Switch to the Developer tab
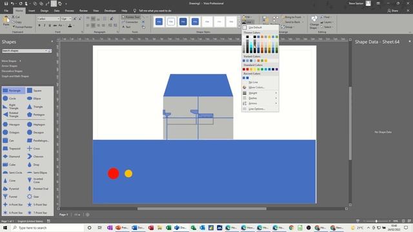This screenshot has width=413, height=232. click(110, 11)
